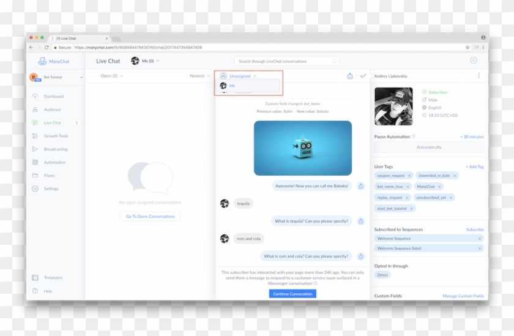The width and height of the screenshot is (514, 336).
Task: Click the circular settings icon at top right
Action: pyautogui.click(x=473, y=61)
